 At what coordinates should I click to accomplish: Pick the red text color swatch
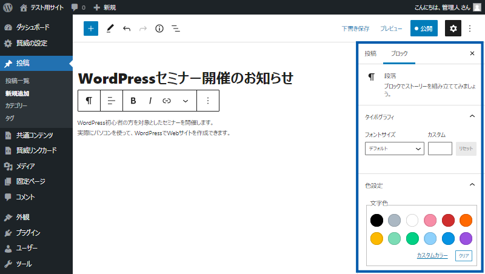[x=448, y=221]
